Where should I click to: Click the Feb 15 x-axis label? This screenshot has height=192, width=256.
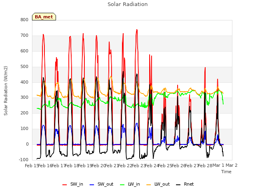[x=32, y=166]
